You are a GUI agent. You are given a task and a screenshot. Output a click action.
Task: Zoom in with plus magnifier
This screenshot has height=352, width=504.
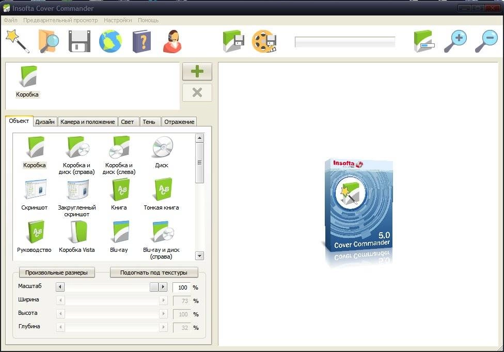[x=455, y=41]
